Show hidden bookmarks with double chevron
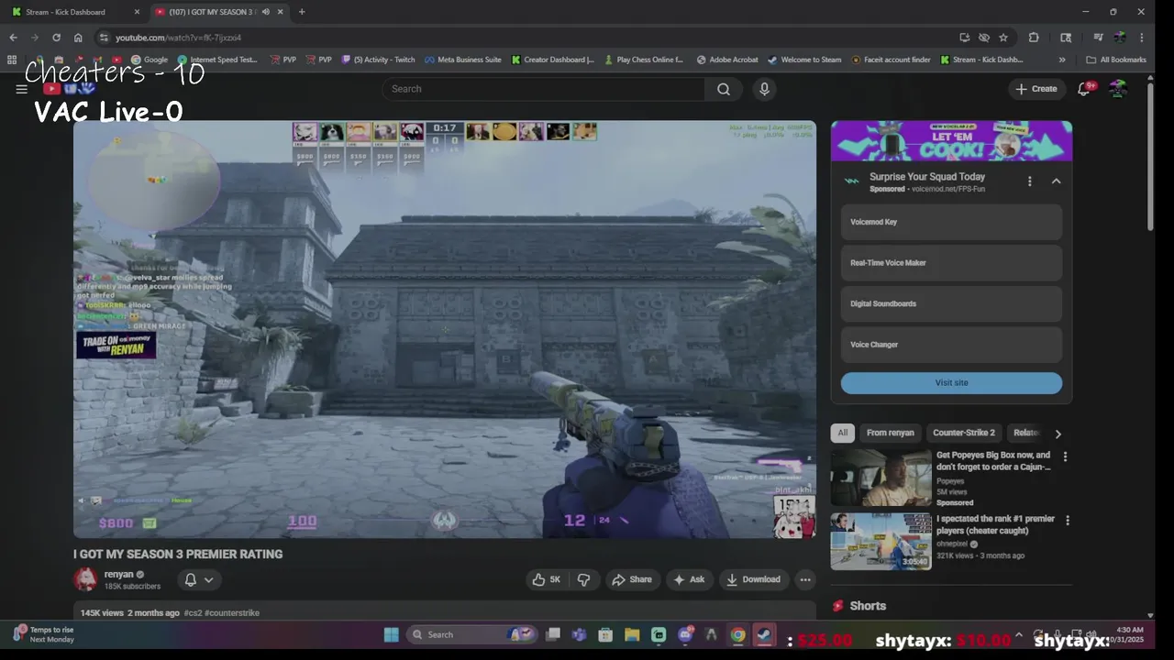Viewport: 1174px width, 660px height. pyautogui.click(x=1062, y=60)
